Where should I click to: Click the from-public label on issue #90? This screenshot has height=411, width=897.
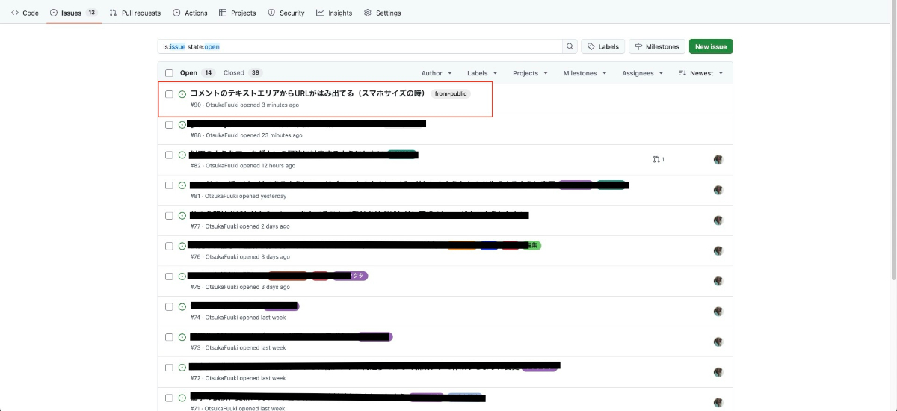tap(451, 94)
